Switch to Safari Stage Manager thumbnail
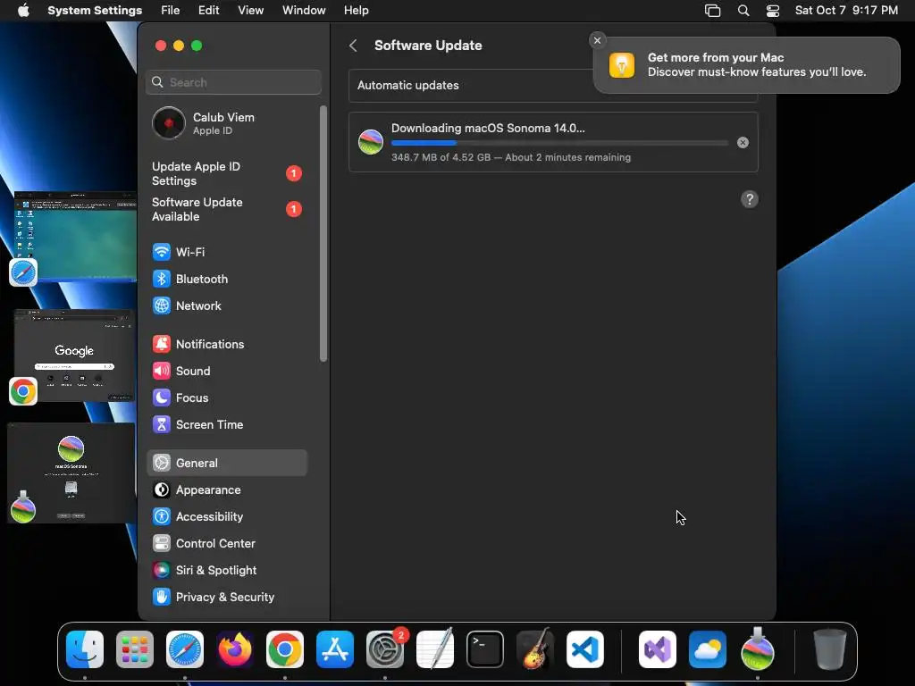The height and width of the screenshot is (686, 915). pyautogui.click(x=75, y=236)
